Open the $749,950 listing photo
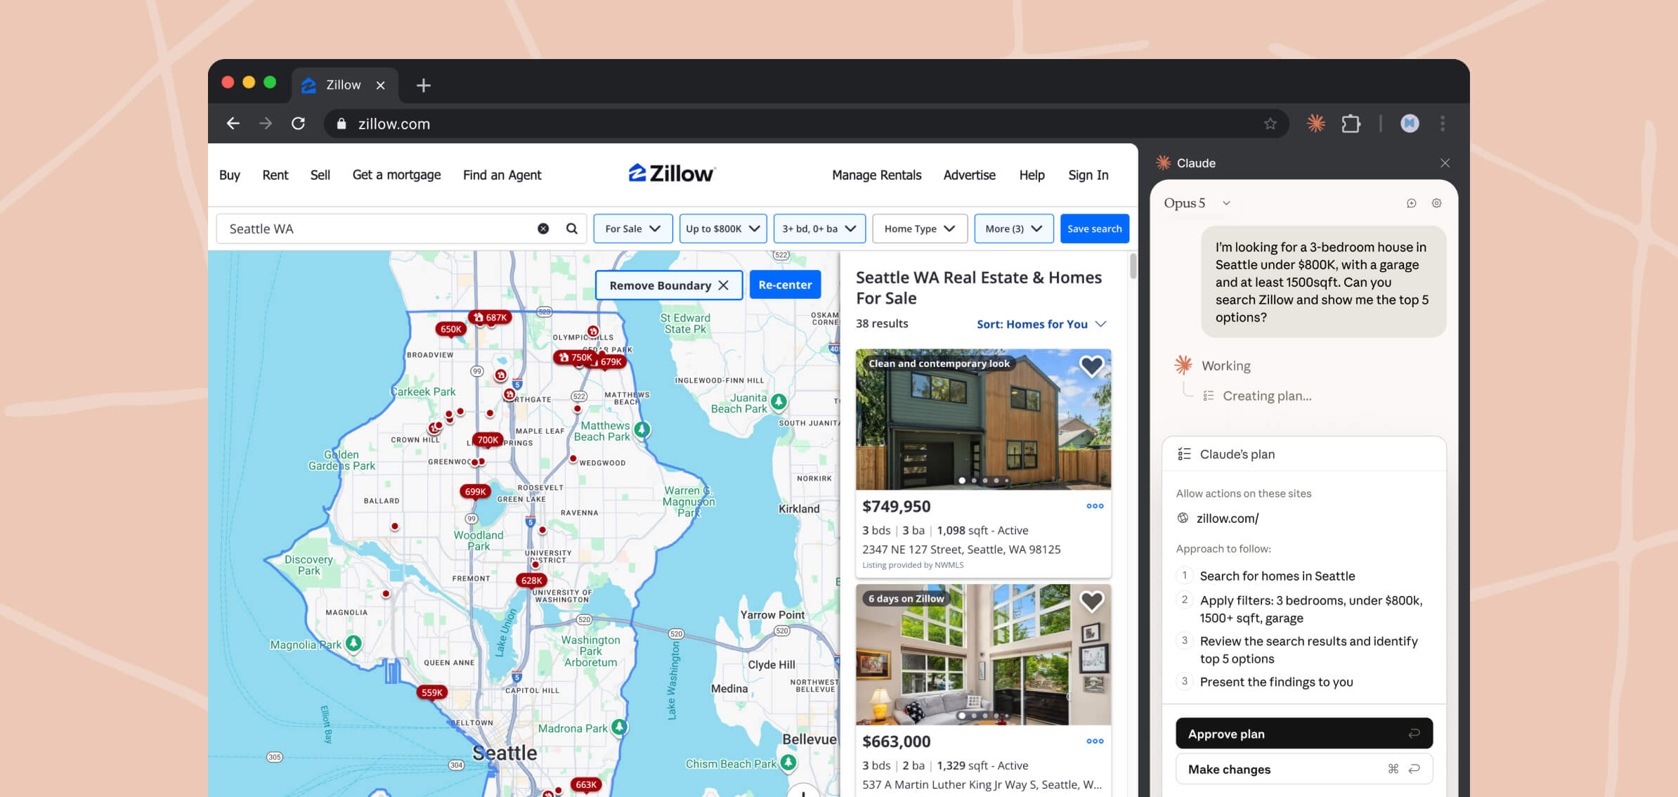Viewport: 1678px width, 797px height. click(x=983, y=420)
